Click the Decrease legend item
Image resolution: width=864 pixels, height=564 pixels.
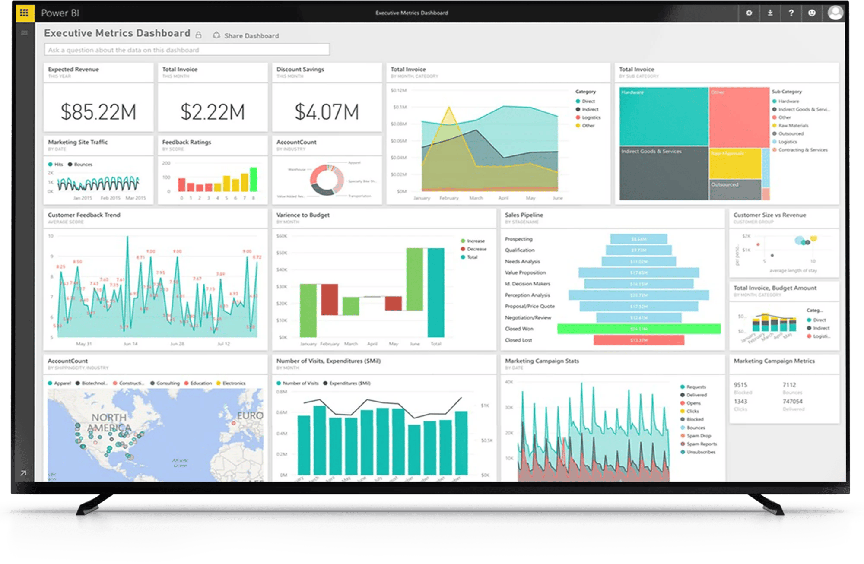click(x=473, y=249)
